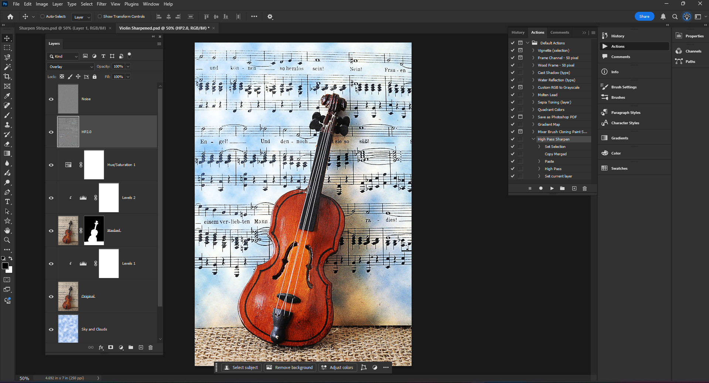Select the Crop tool

7,77
